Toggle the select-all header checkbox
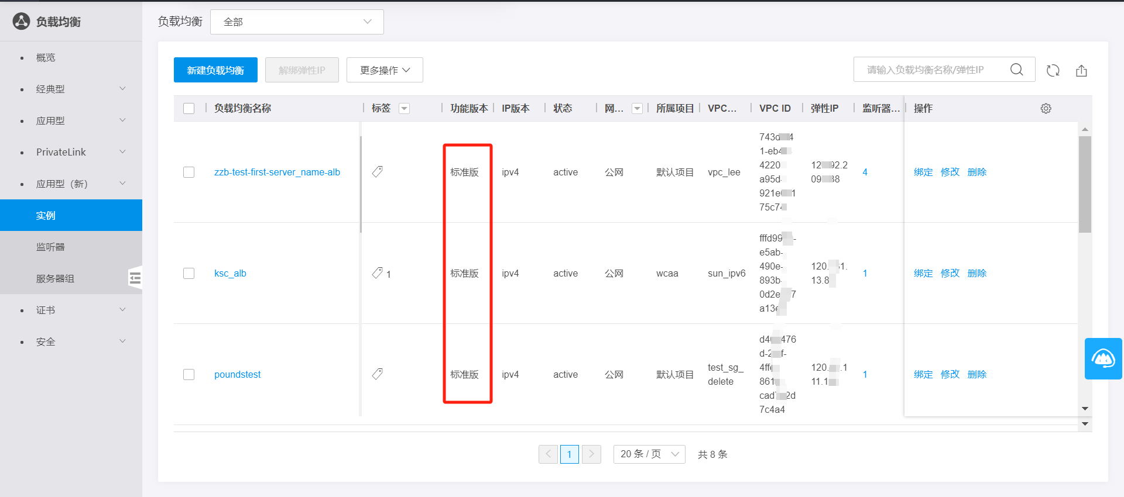The height and width of the screenshot is (497, 1124). 189,108
